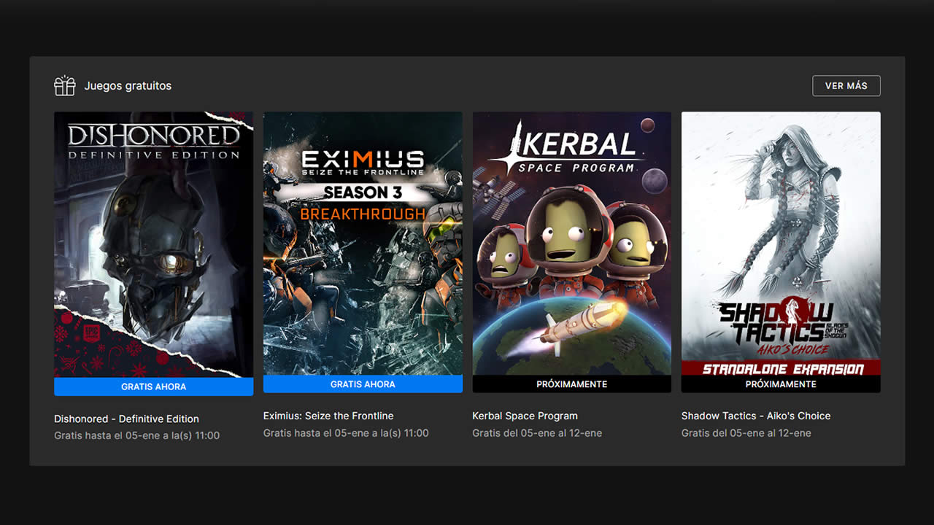Open the "Shadow Tactics - Aiko's Choice" title link
Screen dimensions: 934x525
[756, 416]
